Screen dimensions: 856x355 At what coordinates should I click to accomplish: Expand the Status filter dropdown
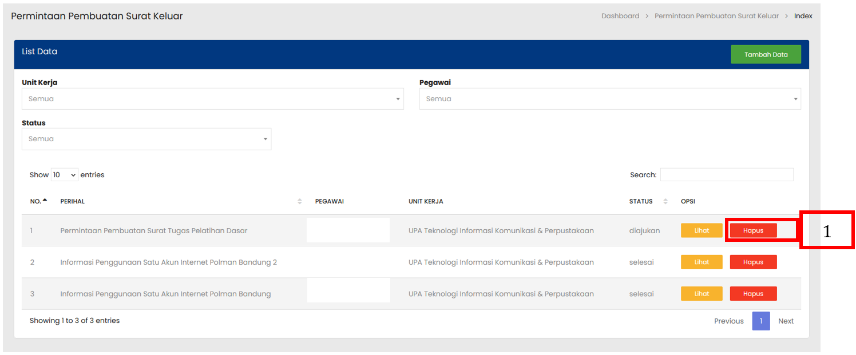point(146,139)
